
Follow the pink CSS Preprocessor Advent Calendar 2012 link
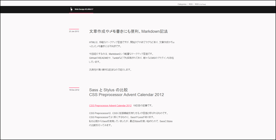[x=110, y=105]
